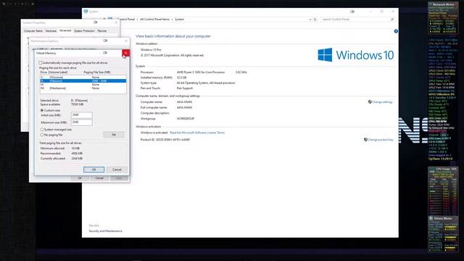Select the Custom size radio button
This screenshot has height=261, width=464.
42,110
